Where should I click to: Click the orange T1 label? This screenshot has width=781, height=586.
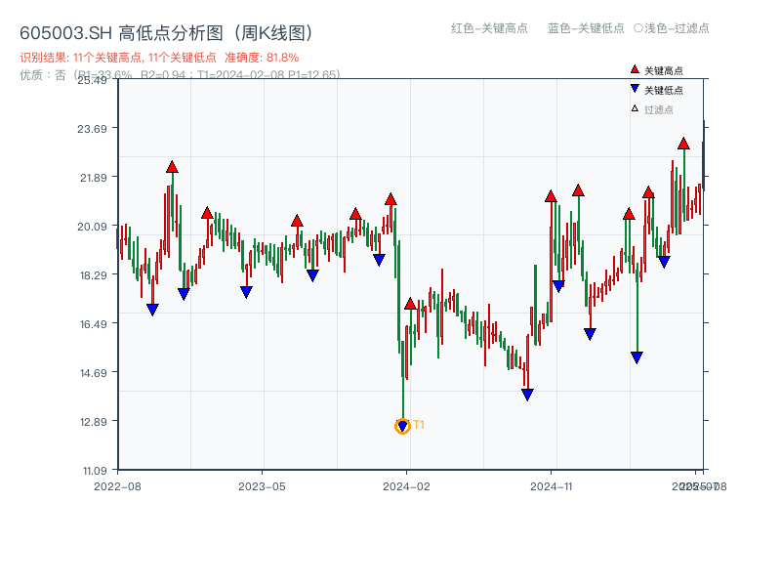[419, 425]
